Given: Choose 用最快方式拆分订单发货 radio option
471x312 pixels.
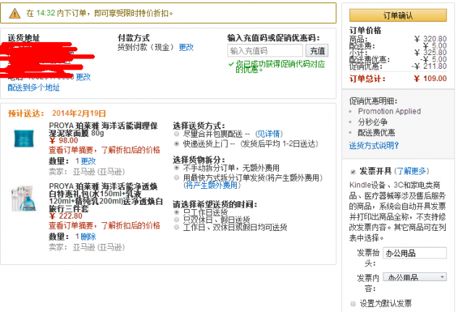Looking at the screenshot, I should pyautogui.click(x=178, y=177).
